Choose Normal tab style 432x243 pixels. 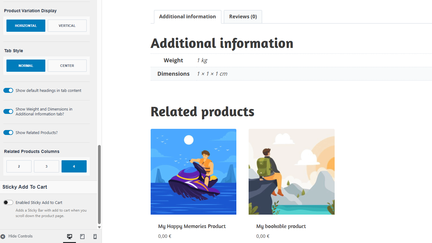pyautogui.click(x=26, y=66)
